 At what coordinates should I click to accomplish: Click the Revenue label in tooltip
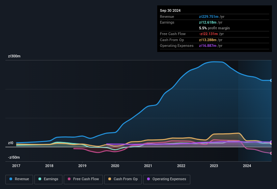pyautogui.click(x=167, y=17)
